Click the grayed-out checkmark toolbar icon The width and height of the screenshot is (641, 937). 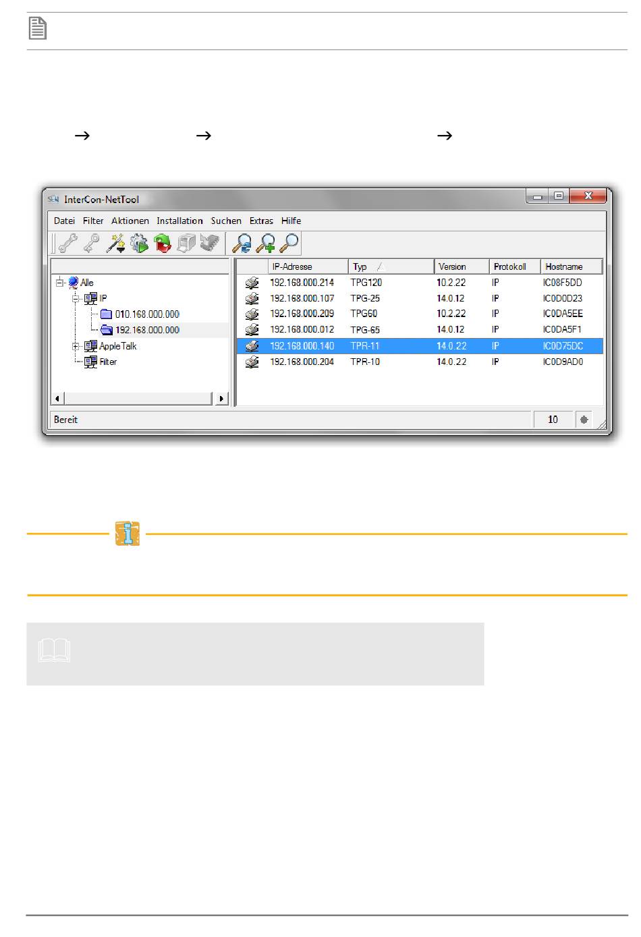point(210,243)
